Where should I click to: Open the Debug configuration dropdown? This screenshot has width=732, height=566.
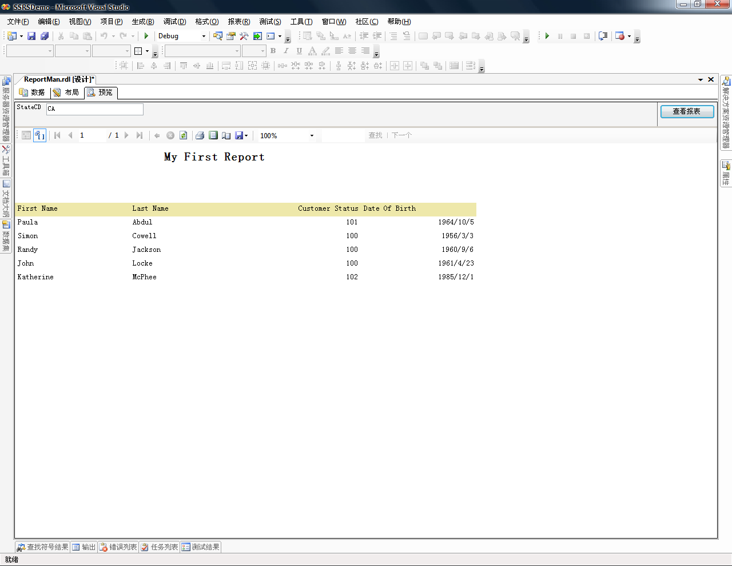click(x=204, y=36)
